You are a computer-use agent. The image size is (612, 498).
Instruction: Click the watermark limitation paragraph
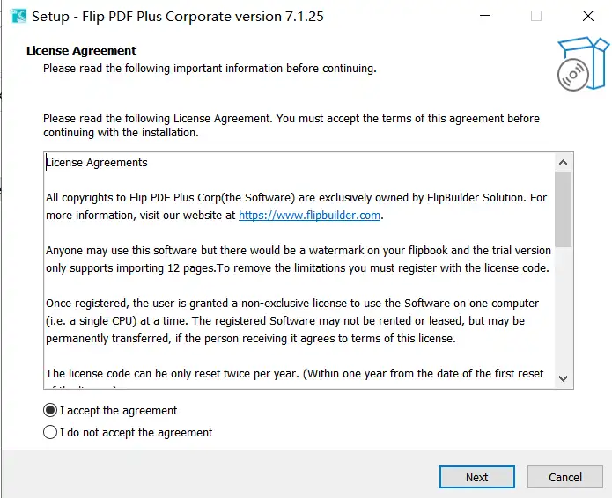[299, 260]
